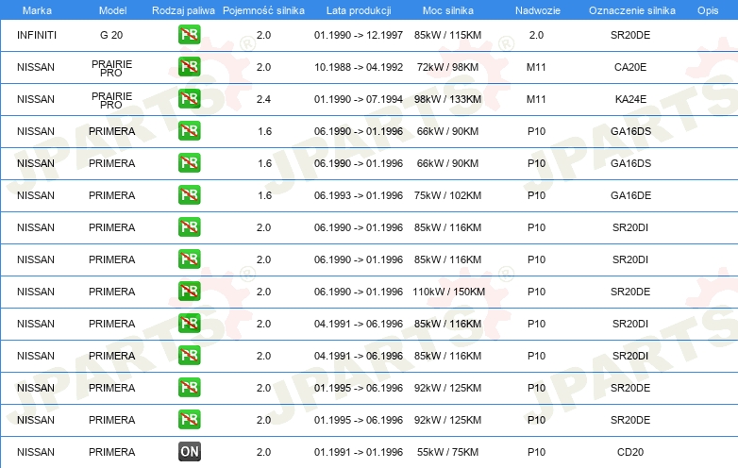The image size is (738, 468).
Task: Click the PRAIRIE PRO model in the KA24E row
Action: (x=111, y=100)
